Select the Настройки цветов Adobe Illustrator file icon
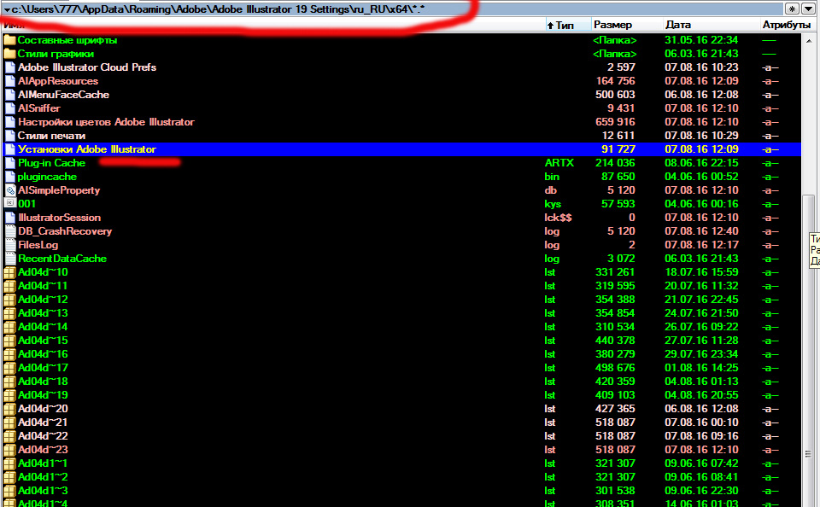The width and height of the screenshot is (820, 507). tap(10, 122)
